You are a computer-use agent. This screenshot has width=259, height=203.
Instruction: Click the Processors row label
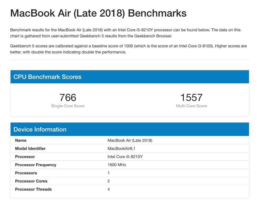(x=26, y=173)
